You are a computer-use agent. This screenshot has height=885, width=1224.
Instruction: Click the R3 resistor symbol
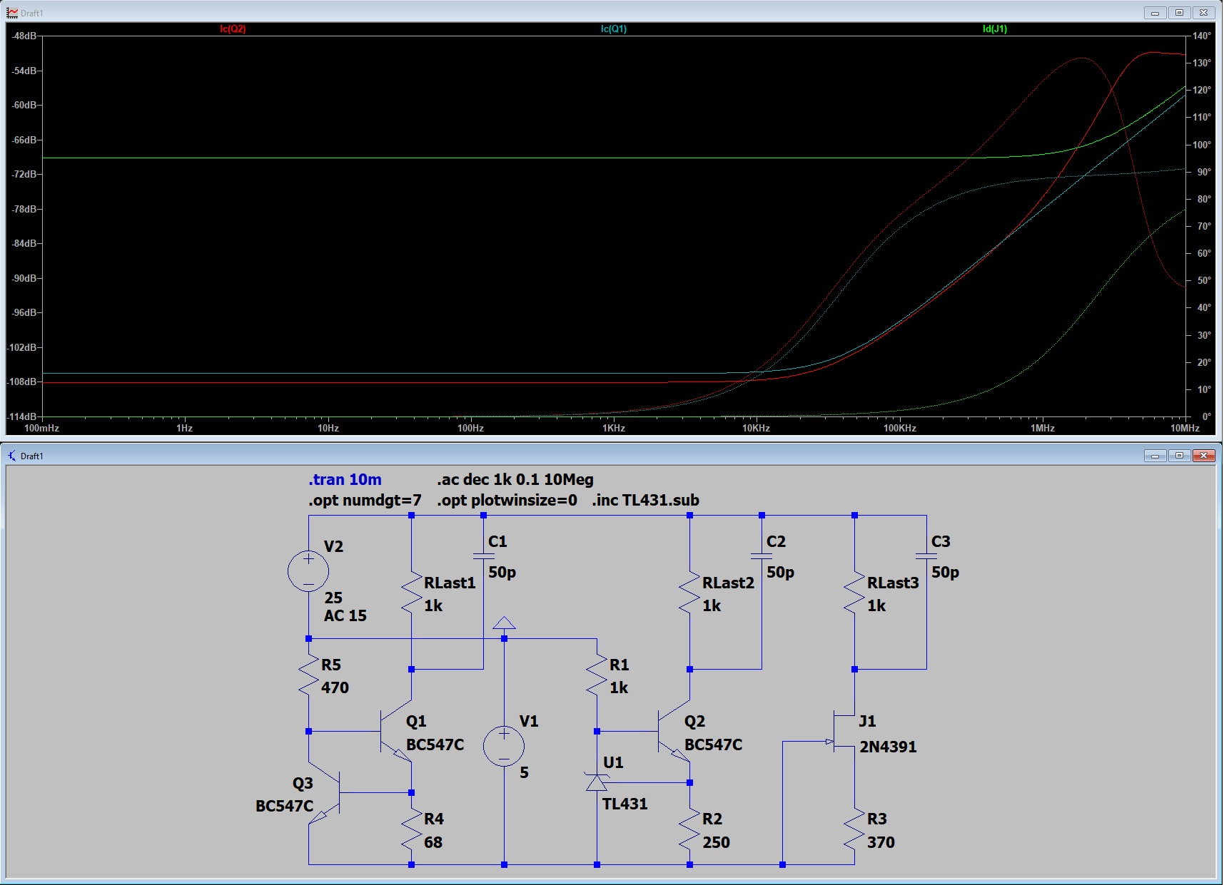(854, 829)
